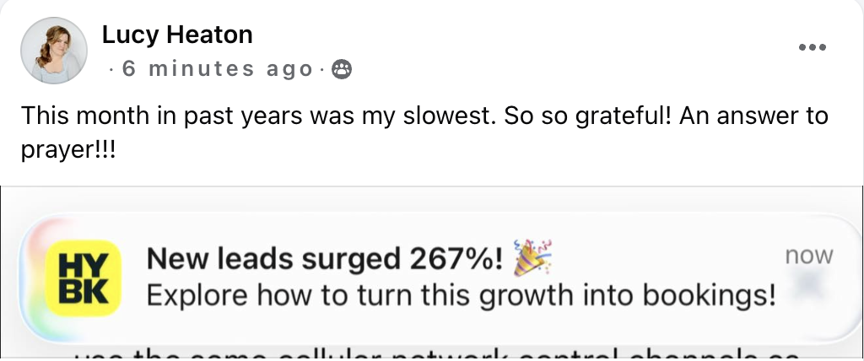Open the attached screenshot image
The width and height of the screenshot is (864, 361).
(x=432, y=273)
